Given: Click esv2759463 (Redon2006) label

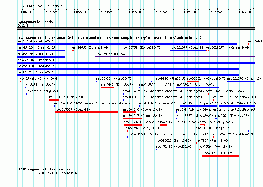Looking at the screenshot, I should [37, 60].
